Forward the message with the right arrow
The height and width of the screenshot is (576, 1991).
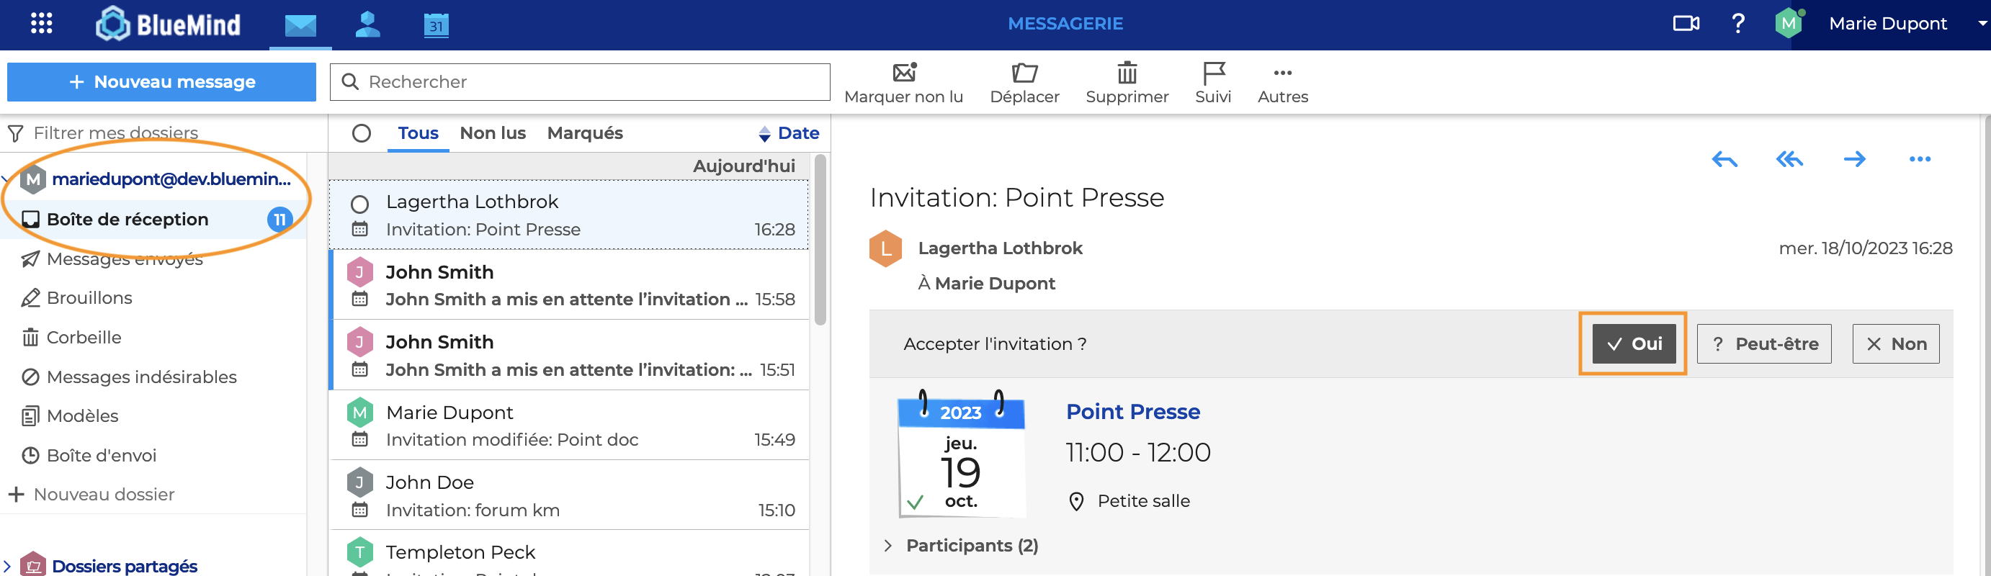[x=1854, y=160]
